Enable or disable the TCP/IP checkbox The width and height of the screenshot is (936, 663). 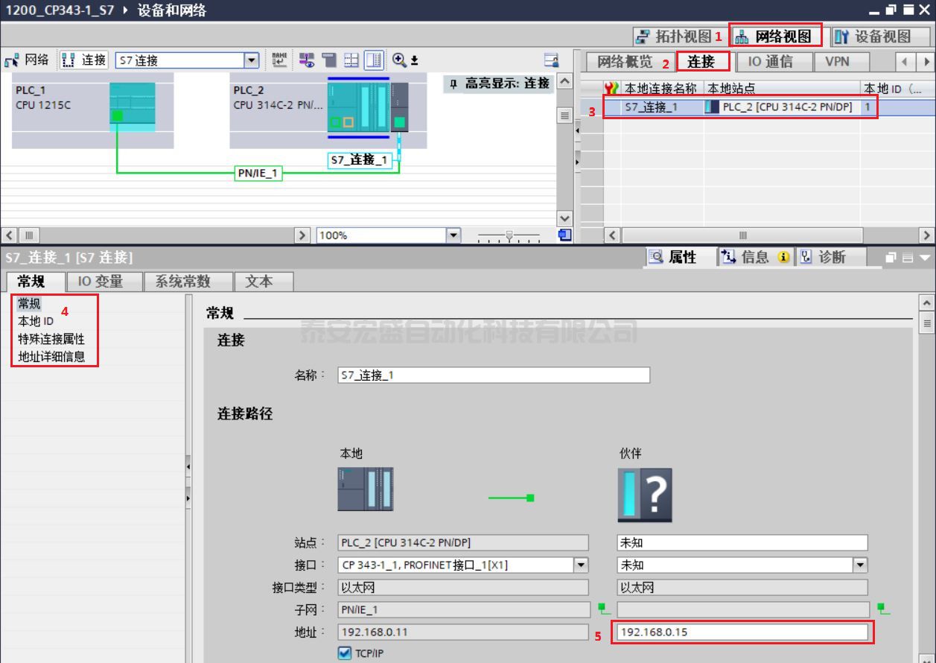click(x=345, y=653)
